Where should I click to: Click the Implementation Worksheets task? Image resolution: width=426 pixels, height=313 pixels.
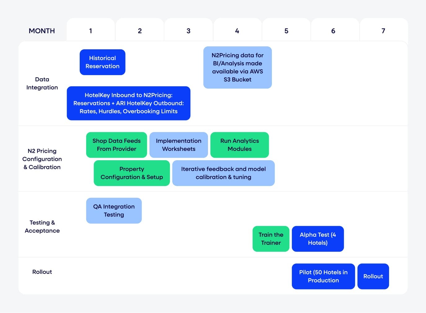[x=179, y=145]
